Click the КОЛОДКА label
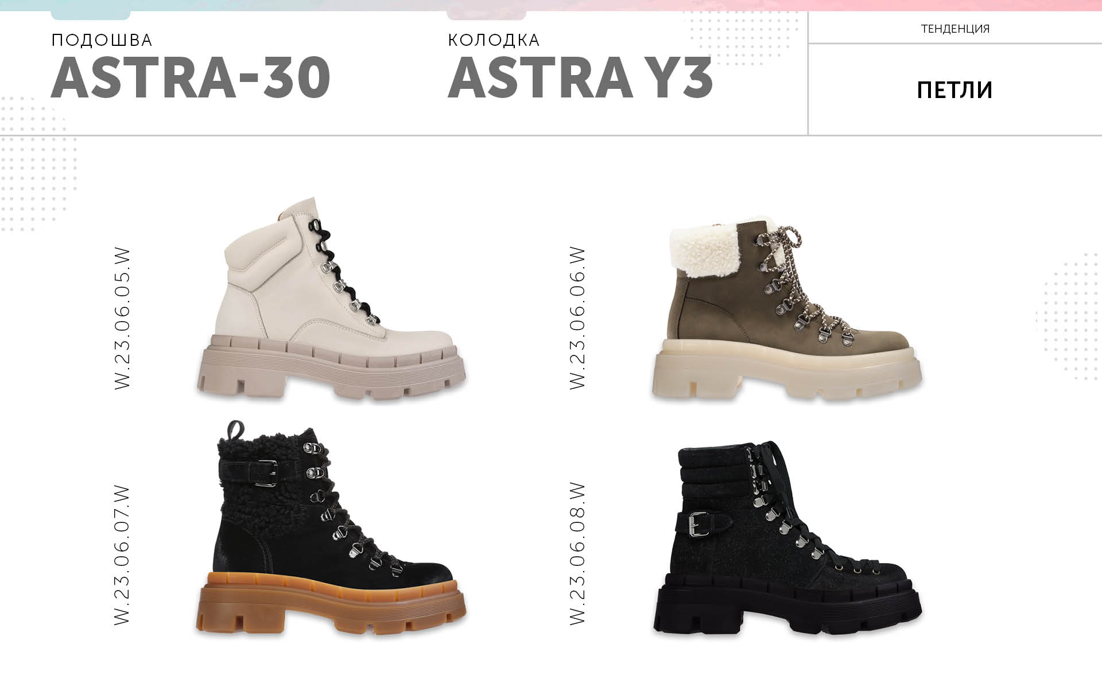The height and width of the screenshot is (688, 1102). [x=494, y=40]
